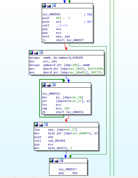Select the constant 6C672269h
Viewport: 138px width, 178px height.
coord(96,69)
